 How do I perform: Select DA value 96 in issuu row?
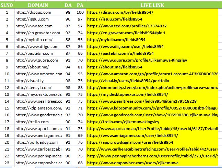[x=68, y=19]
